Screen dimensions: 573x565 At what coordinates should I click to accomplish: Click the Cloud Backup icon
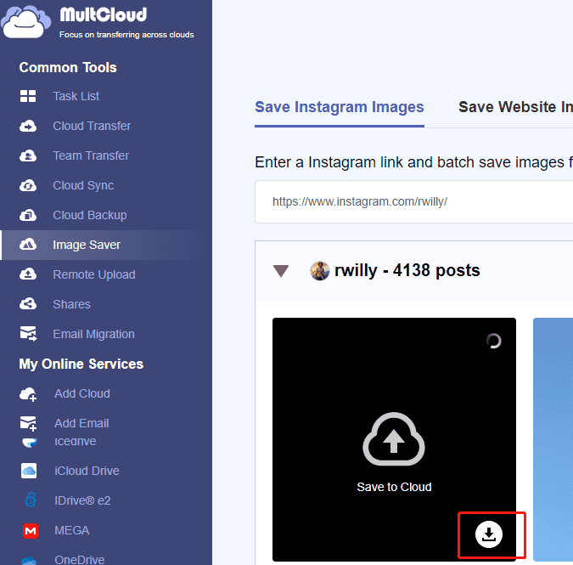point(28,215)
